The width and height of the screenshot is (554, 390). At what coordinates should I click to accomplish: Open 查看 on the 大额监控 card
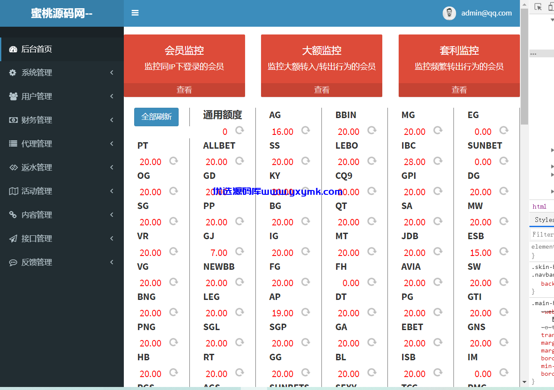click(x=321, y=90)
